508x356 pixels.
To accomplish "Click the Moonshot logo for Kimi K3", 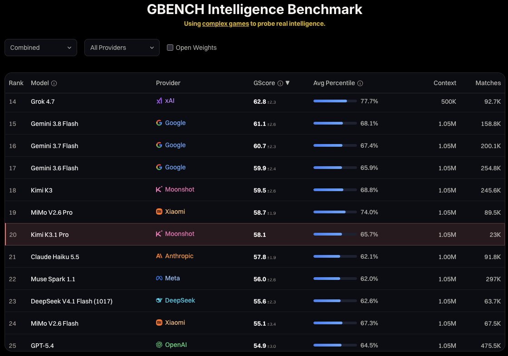I will 159,189.
